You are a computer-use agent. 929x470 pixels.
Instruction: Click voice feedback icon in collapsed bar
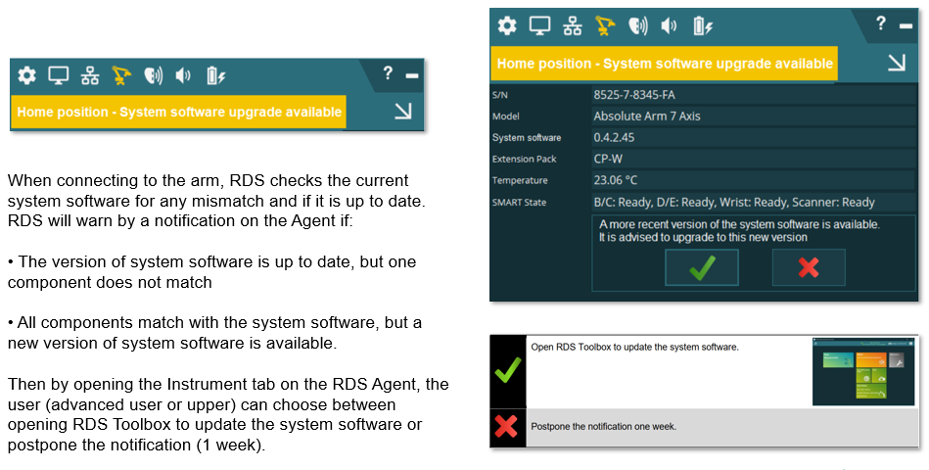154,75
